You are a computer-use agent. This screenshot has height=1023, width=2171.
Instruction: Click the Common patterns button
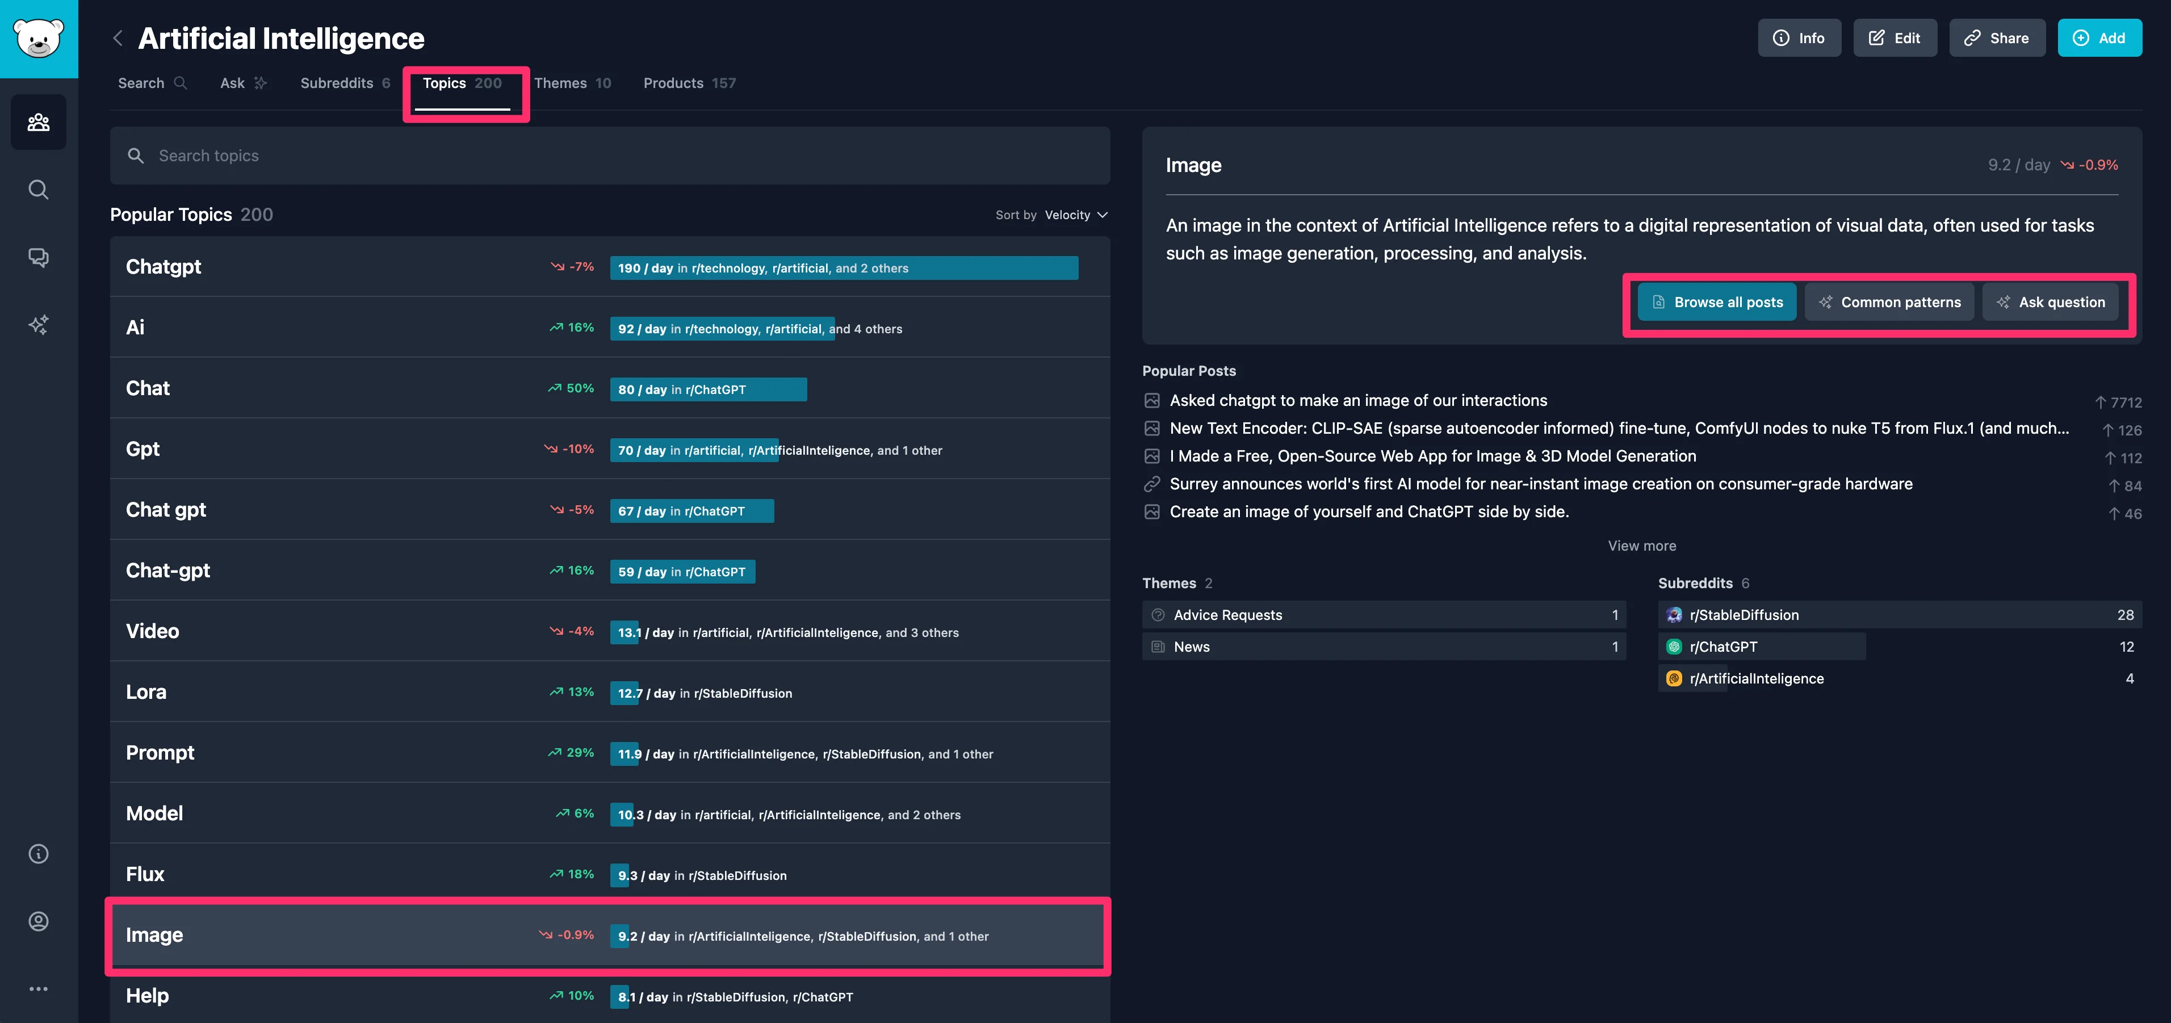point(1889,303)
